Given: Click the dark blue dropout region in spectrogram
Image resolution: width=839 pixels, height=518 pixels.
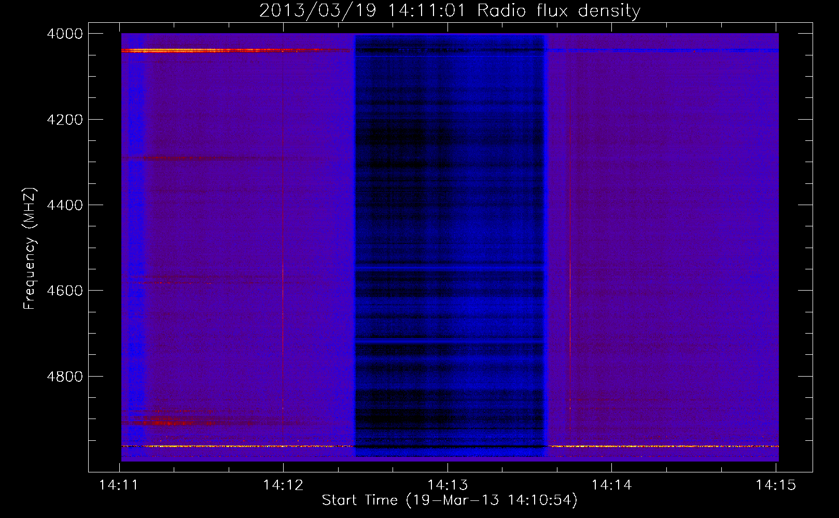Looking at the screenshot, I should pos(450,246).
